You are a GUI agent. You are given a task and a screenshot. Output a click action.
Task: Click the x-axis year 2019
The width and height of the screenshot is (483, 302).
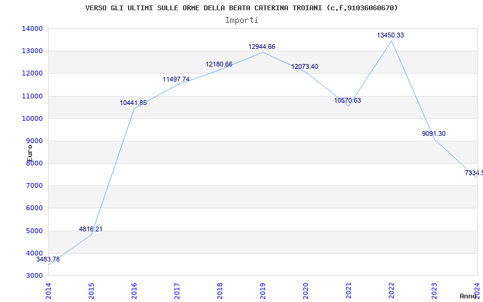[263, 291]
